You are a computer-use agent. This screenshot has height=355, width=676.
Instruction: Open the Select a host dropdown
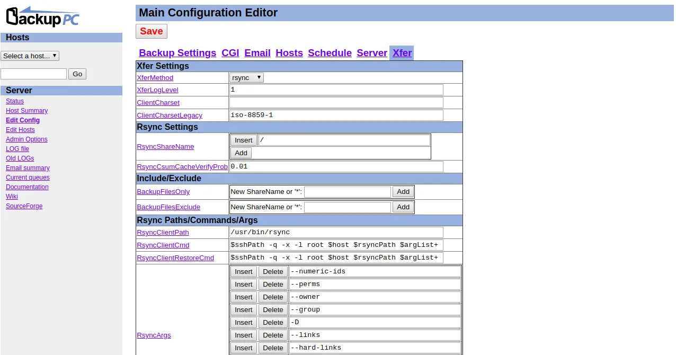[x=30, y=56]
